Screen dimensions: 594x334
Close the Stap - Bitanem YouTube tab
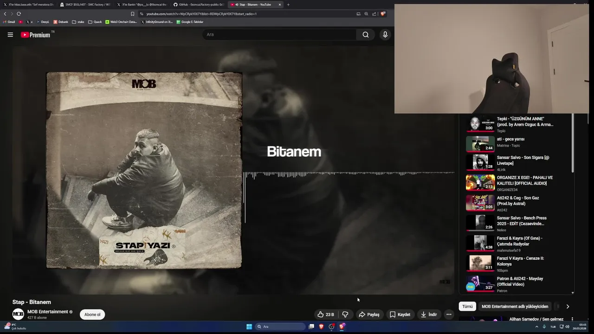[279, 5]
